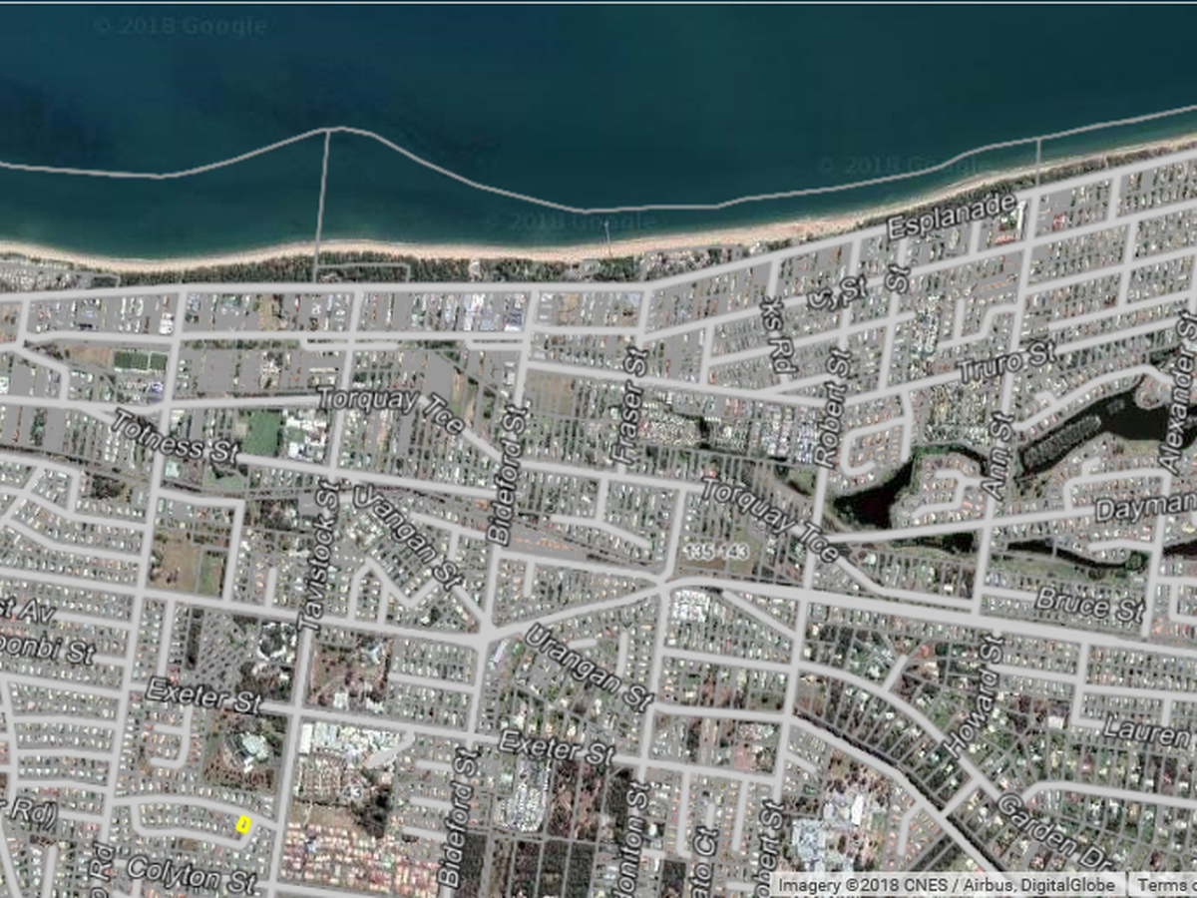Click Bideford St label next to Fraser St
1197x898 pixels.
(x=508, y=475)
